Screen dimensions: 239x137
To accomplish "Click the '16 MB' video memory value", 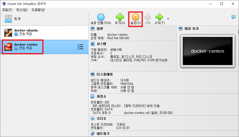I will (125, 80).
